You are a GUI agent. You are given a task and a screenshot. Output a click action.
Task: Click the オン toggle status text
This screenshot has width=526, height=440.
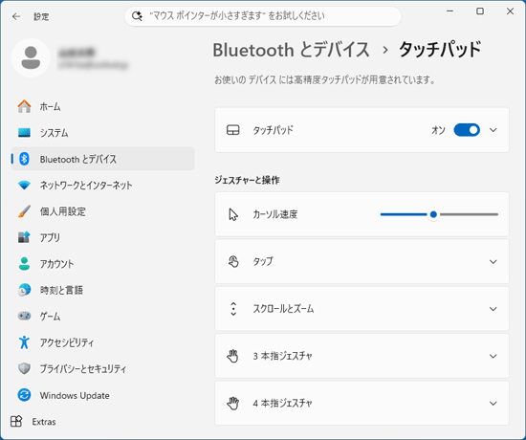(438, 130)
